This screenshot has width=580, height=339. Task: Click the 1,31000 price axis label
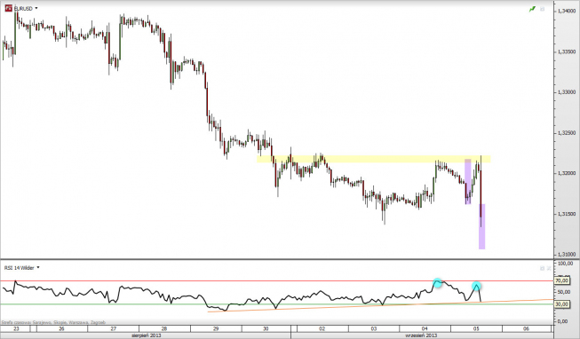point(567,255)
